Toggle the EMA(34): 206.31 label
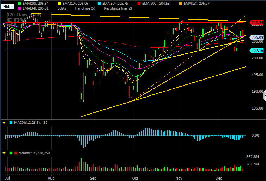Viewport: 266px width, 181px height. 36,8
